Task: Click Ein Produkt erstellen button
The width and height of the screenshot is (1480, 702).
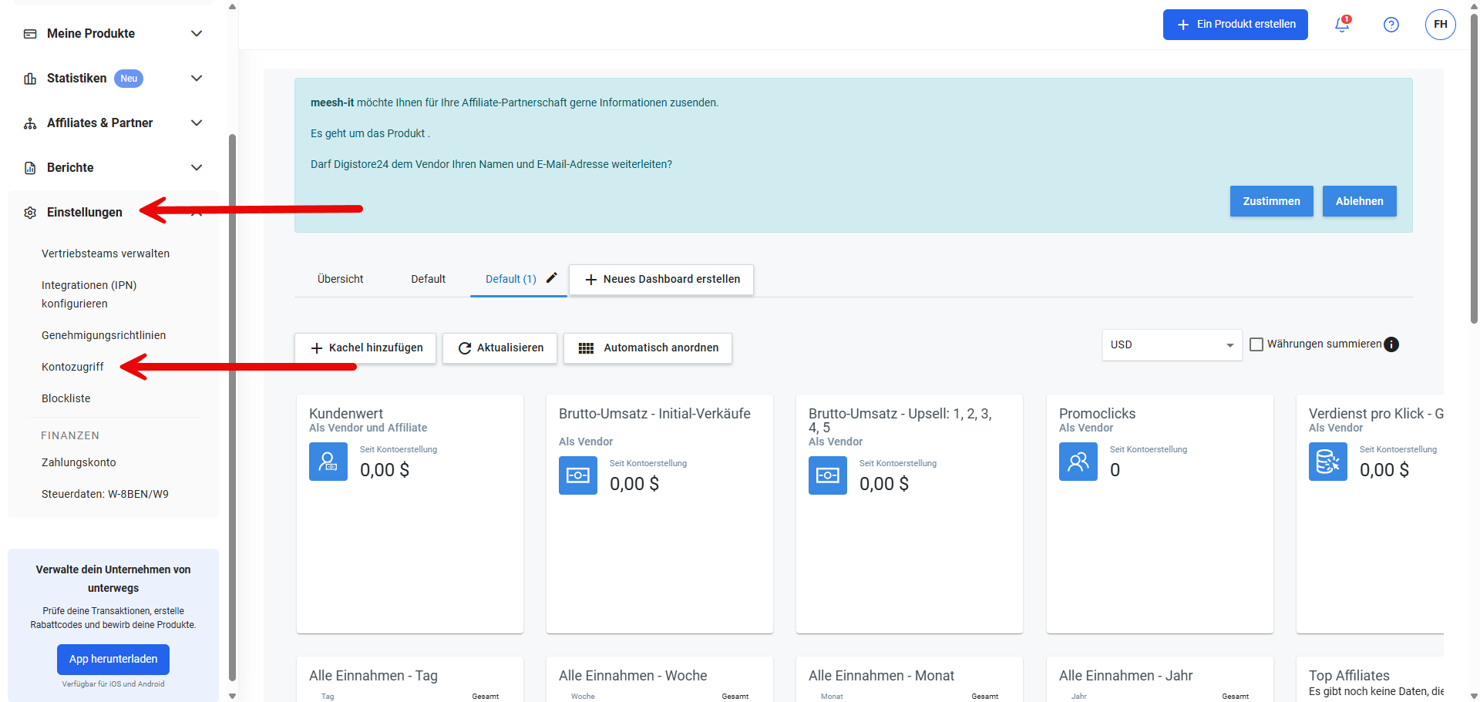Action: coord(1235,25)
